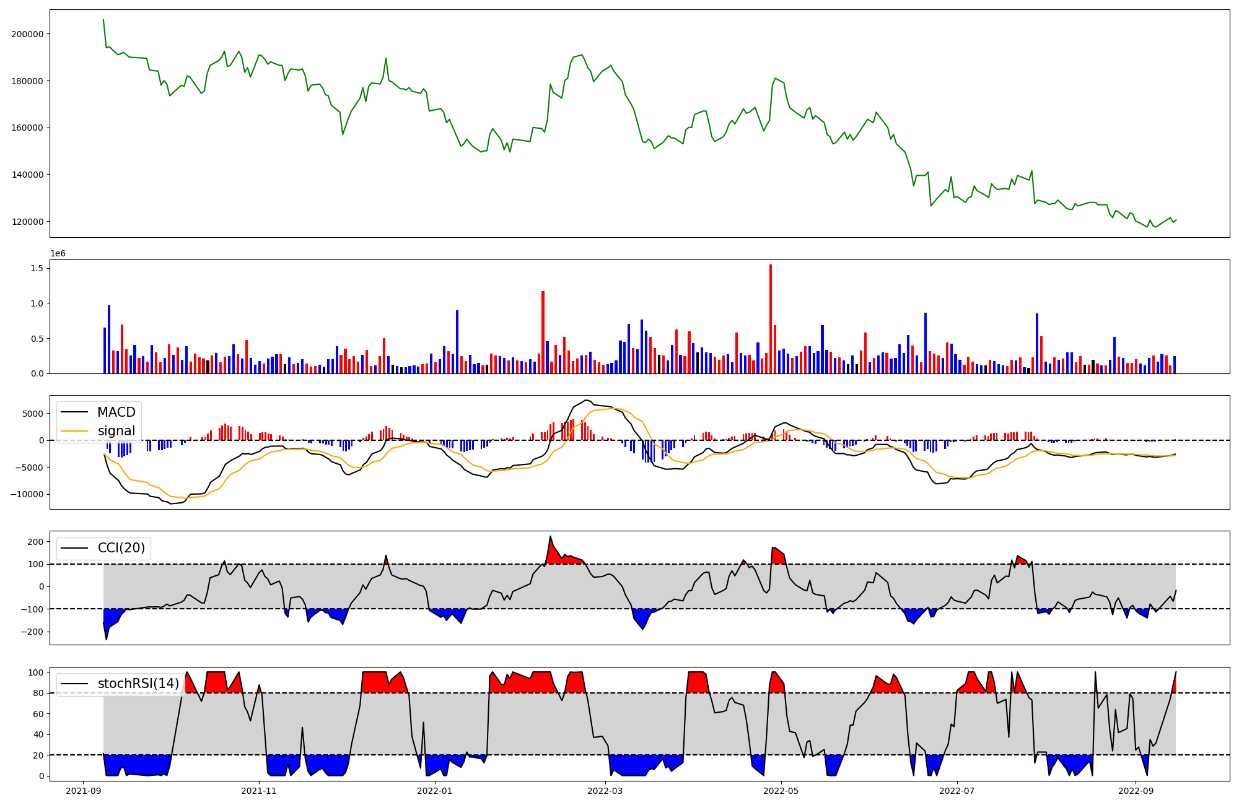This screenshot has width=1239, height=805.
Task: Click the highest red CCI peak
Action: coord(550,539)
